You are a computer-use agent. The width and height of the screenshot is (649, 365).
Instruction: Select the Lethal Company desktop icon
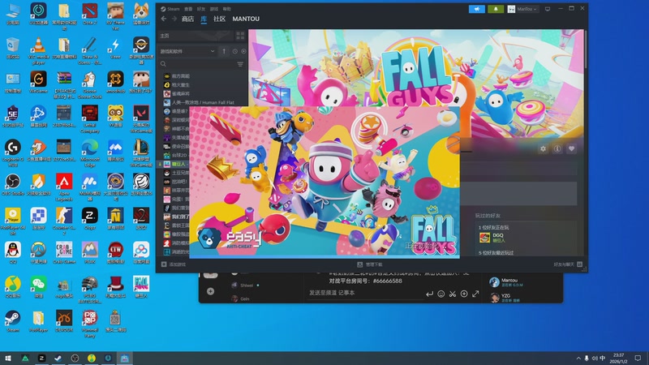point(90,119)
